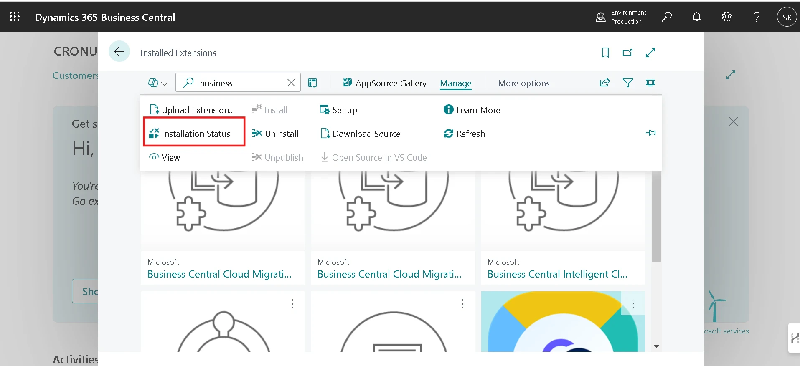Click the search magnifier in top bar
The width and height of the screenshot is (800, 366).
pos(667,17)
